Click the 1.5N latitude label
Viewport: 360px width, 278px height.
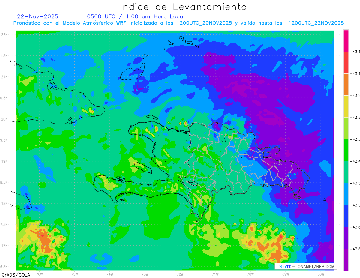click(x=4, y=56)
